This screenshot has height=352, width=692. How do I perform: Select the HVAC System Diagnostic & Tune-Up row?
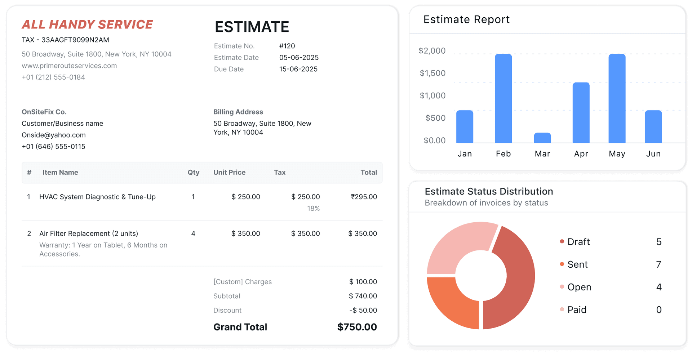click(x=97, y=197)
